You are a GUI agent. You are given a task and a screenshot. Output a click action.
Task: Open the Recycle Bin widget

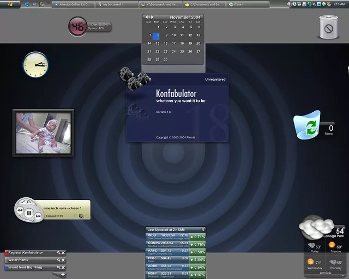tap(307, 128)
